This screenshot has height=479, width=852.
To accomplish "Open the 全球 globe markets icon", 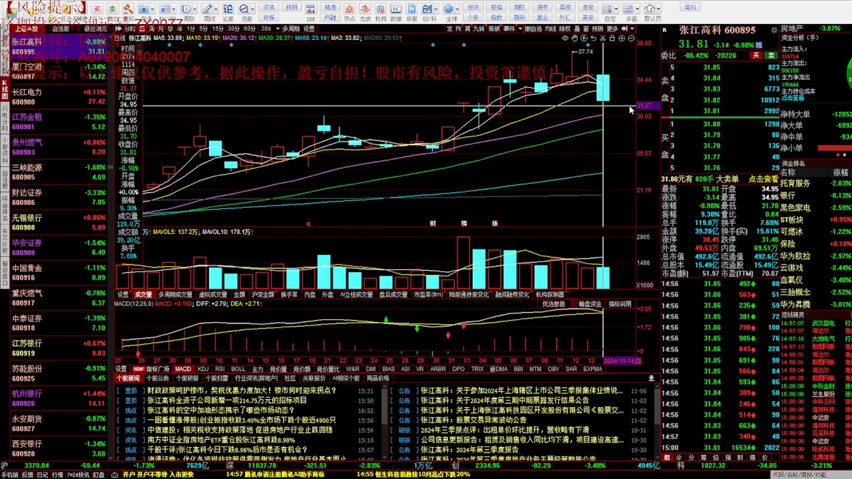I will (x=449, y=9).
